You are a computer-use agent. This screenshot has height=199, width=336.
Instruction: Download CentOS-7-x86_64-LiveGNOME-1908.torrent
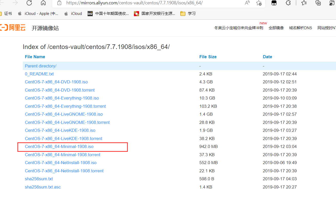point(67,122)
